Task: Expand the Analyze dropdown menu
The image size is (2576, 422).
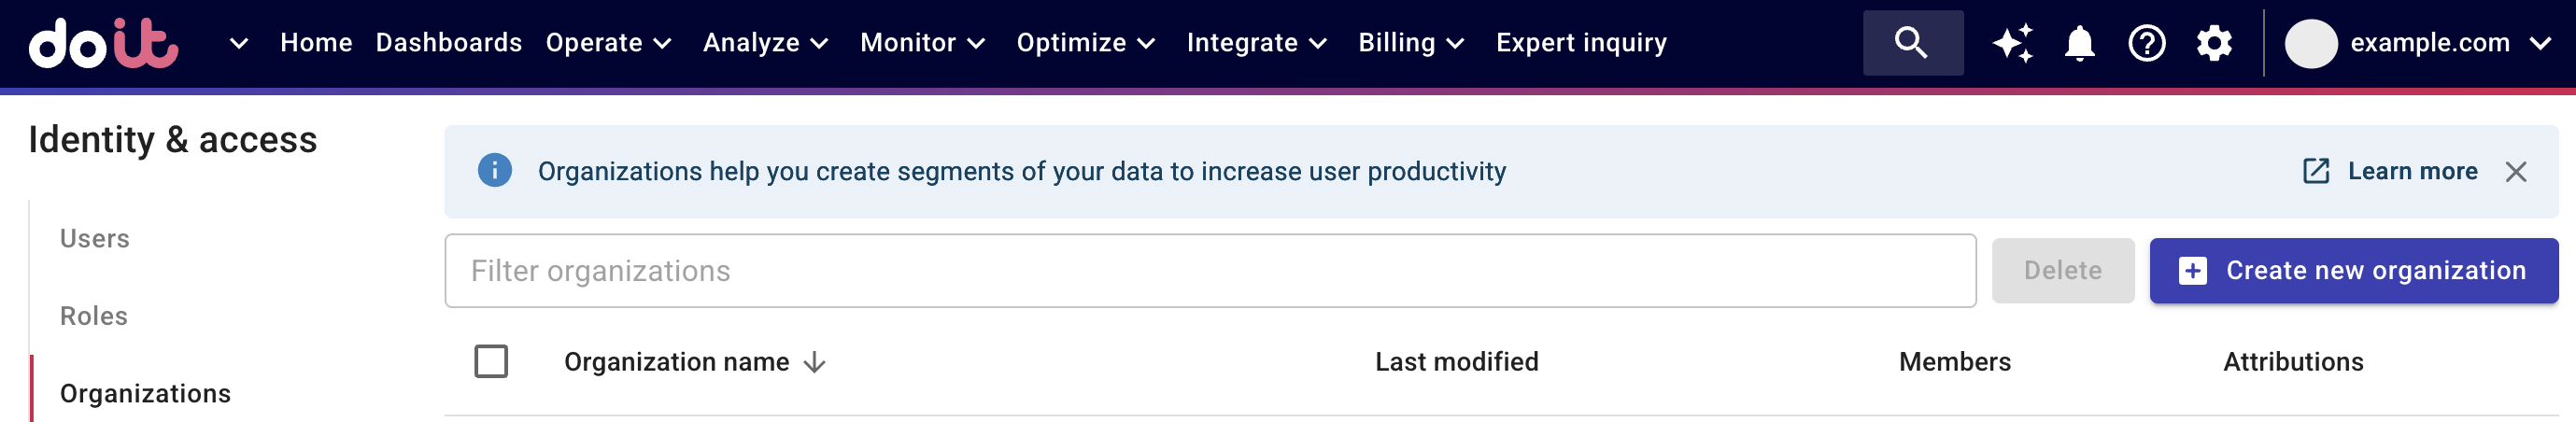Action: [x=765, y=43]
